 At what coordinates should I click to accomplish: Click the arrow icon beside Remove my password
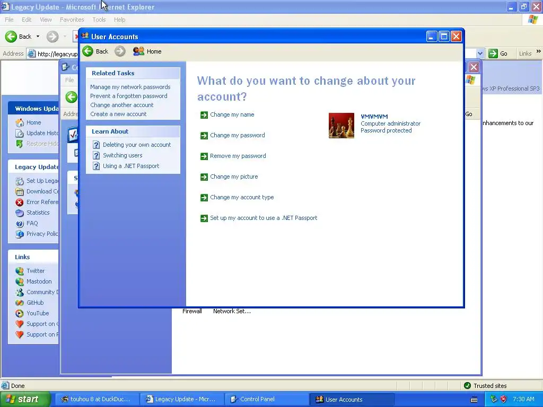(x=204, y=156)
